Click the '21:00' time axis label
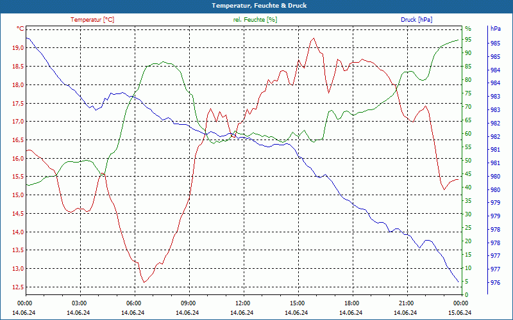 point(407,303)
